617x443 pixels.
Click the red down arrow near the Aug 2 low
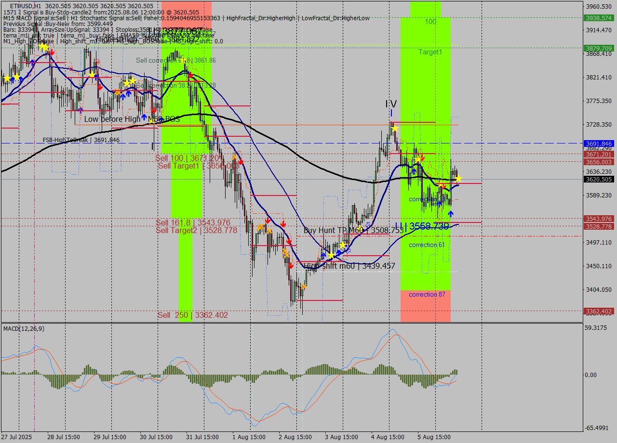(291, 265)
